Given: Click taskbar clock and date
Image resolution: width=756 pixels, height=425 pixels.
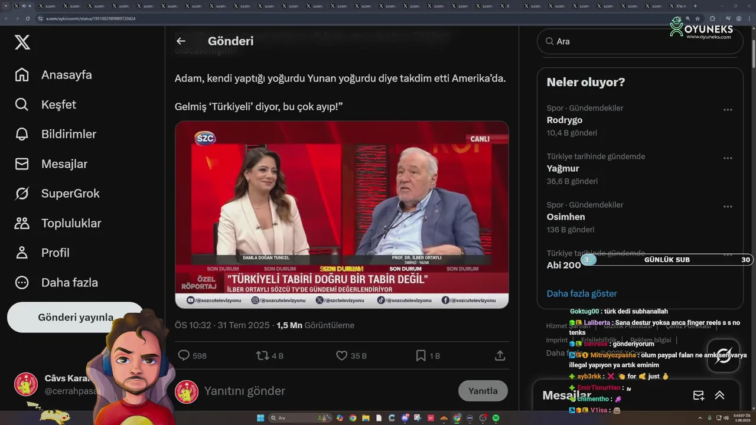Looking at the screenshot, I should click(x=742, y=418).
